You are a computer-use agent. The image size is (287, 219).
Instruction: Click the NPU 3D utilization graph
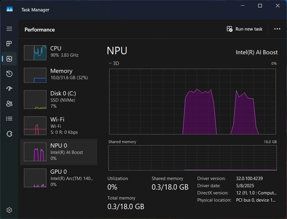[192, 102]
